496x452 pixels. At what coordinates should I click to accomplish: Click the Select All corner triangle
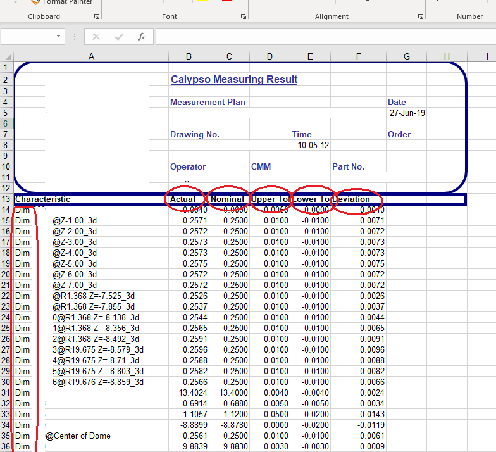click(8, 57)
